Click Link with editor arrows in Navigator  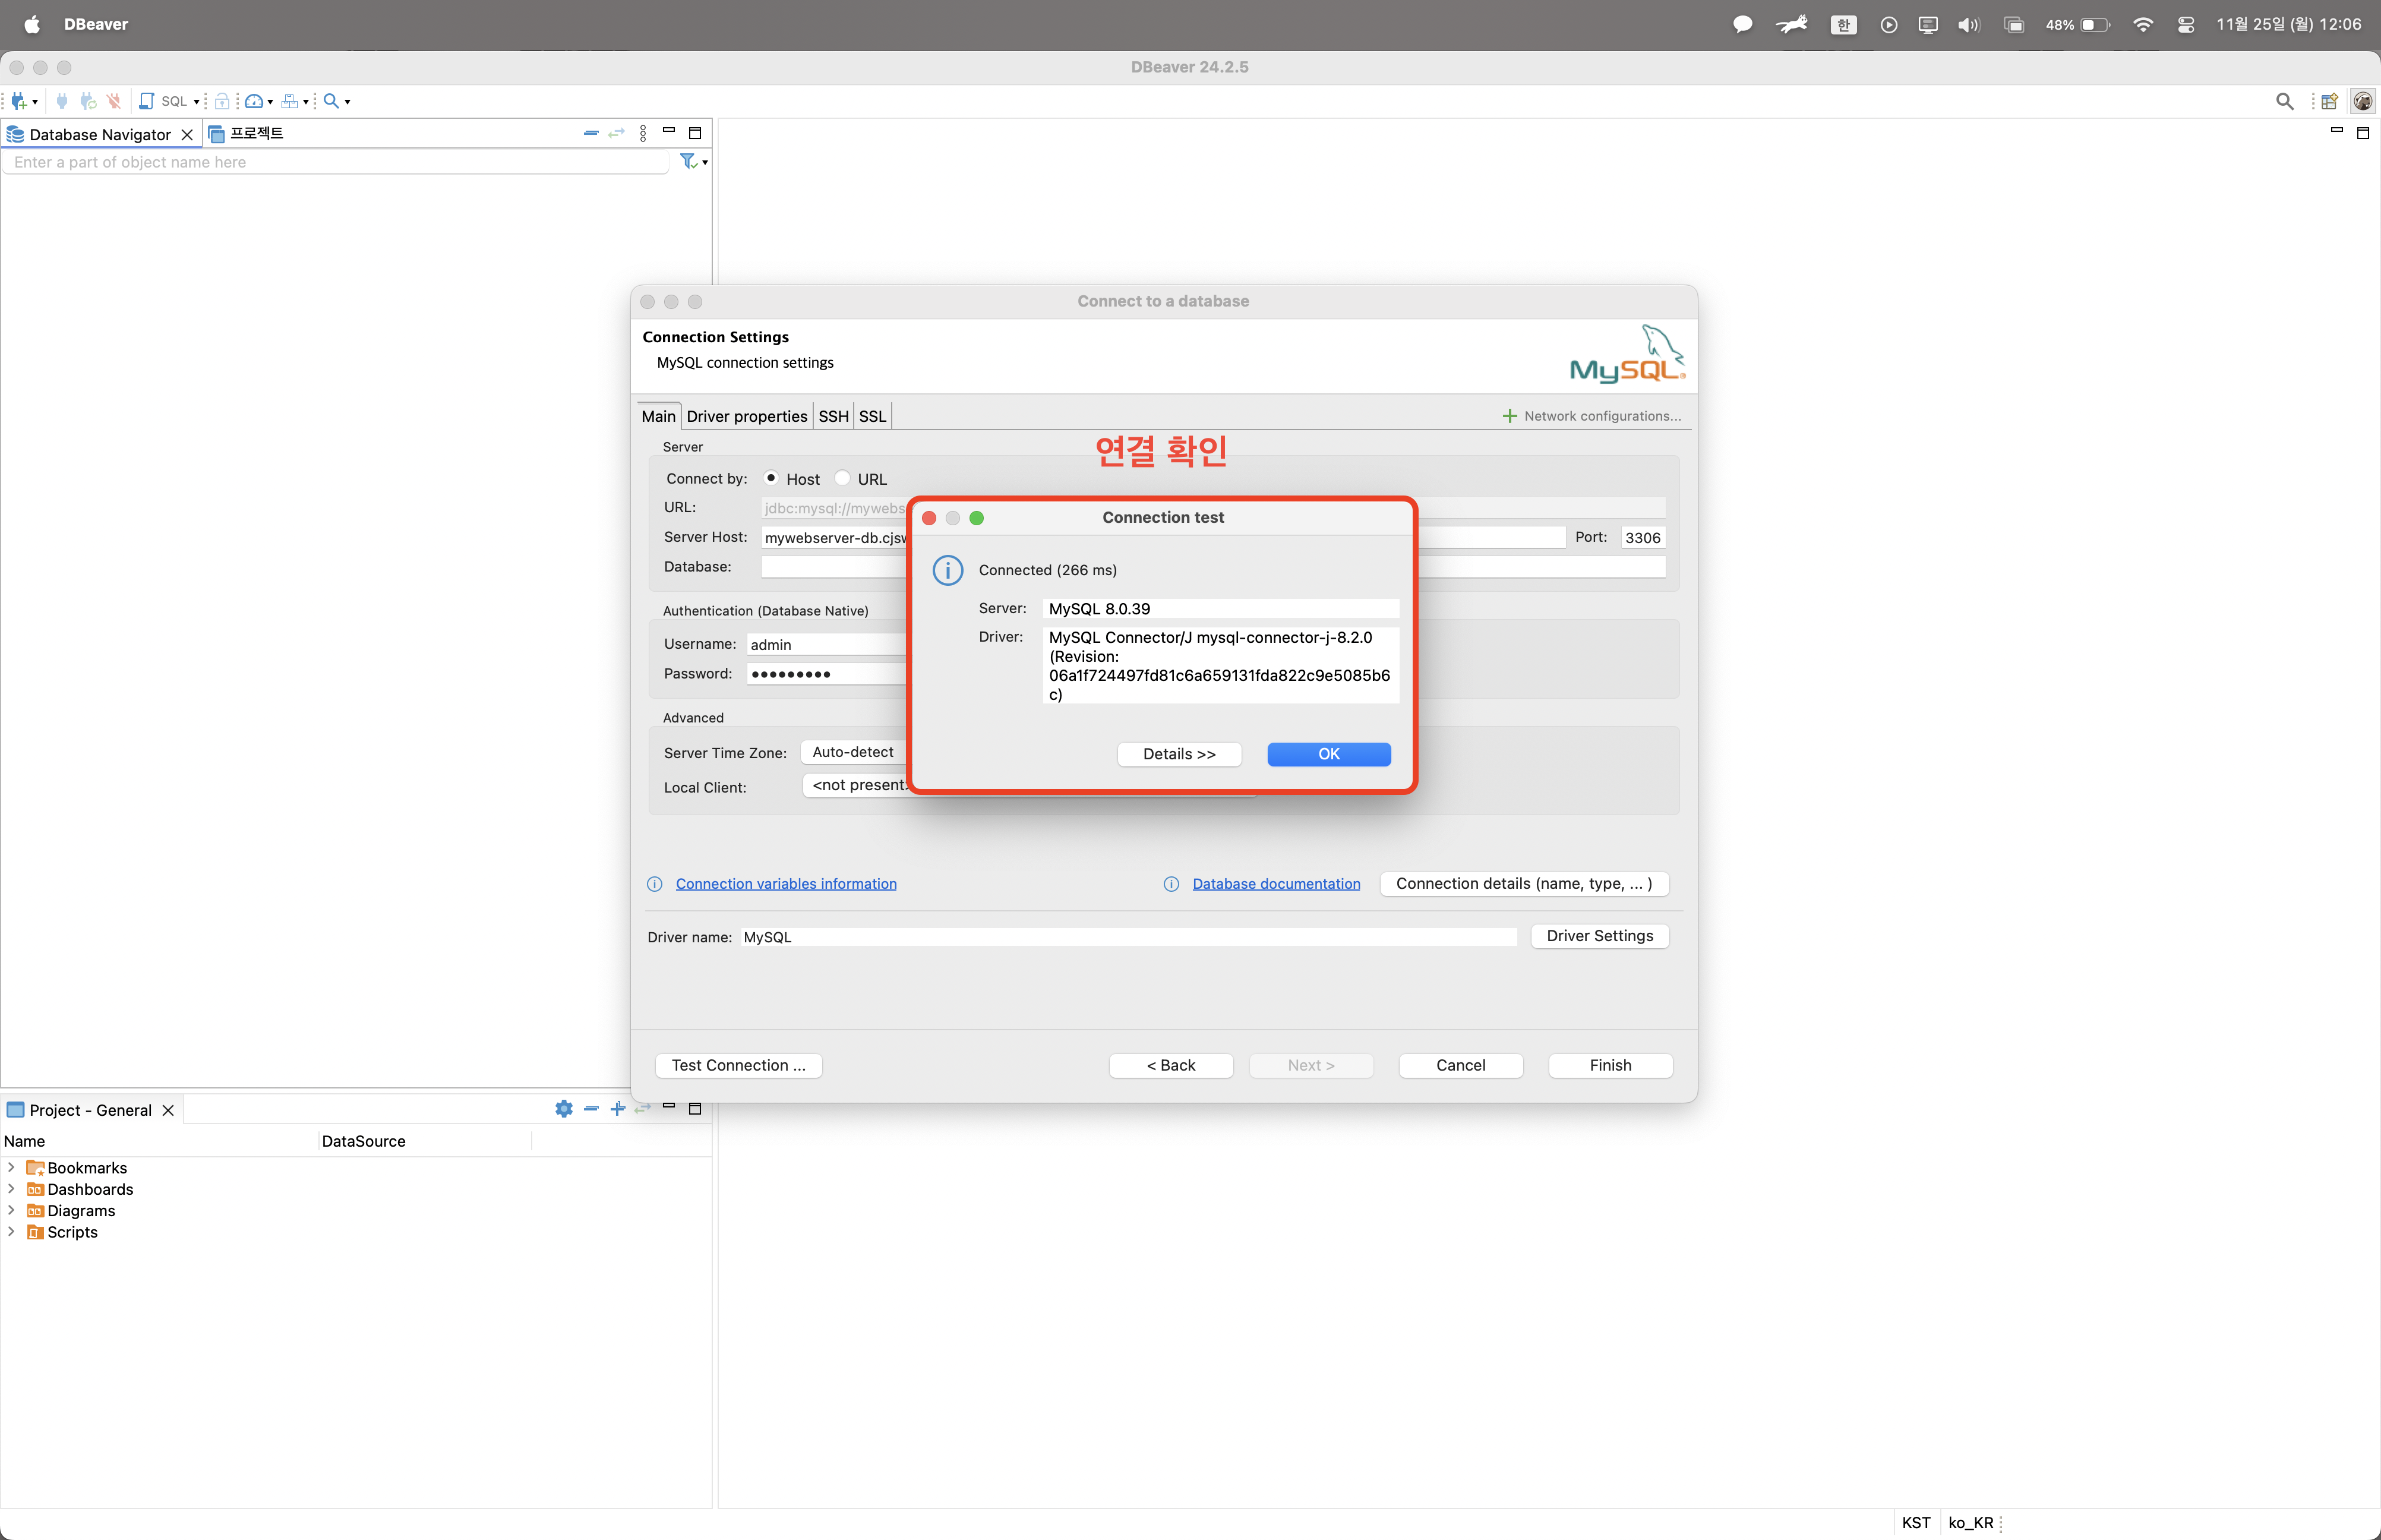(x=617, y=133)
